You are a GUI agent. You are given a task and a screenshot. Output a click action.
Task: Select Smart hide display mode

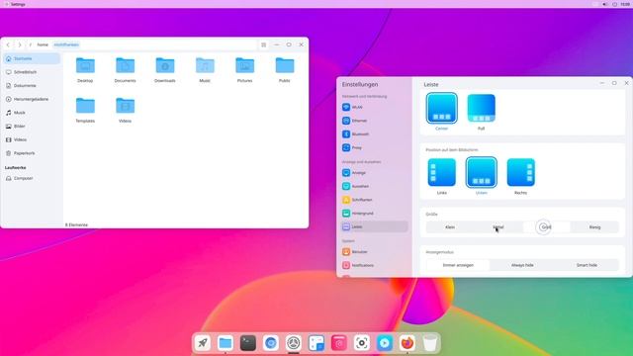point(587,265)
